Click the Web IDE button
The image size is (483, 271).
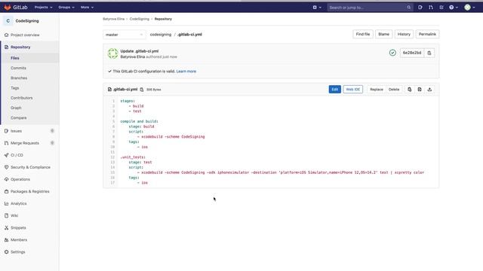pos(353,90)
